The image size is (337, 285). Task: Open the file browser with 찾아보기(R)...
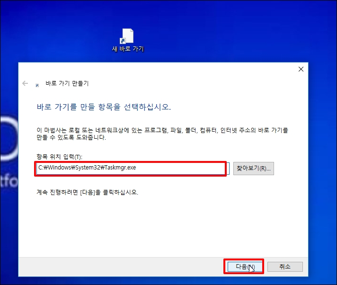click(x=254, y=168)
